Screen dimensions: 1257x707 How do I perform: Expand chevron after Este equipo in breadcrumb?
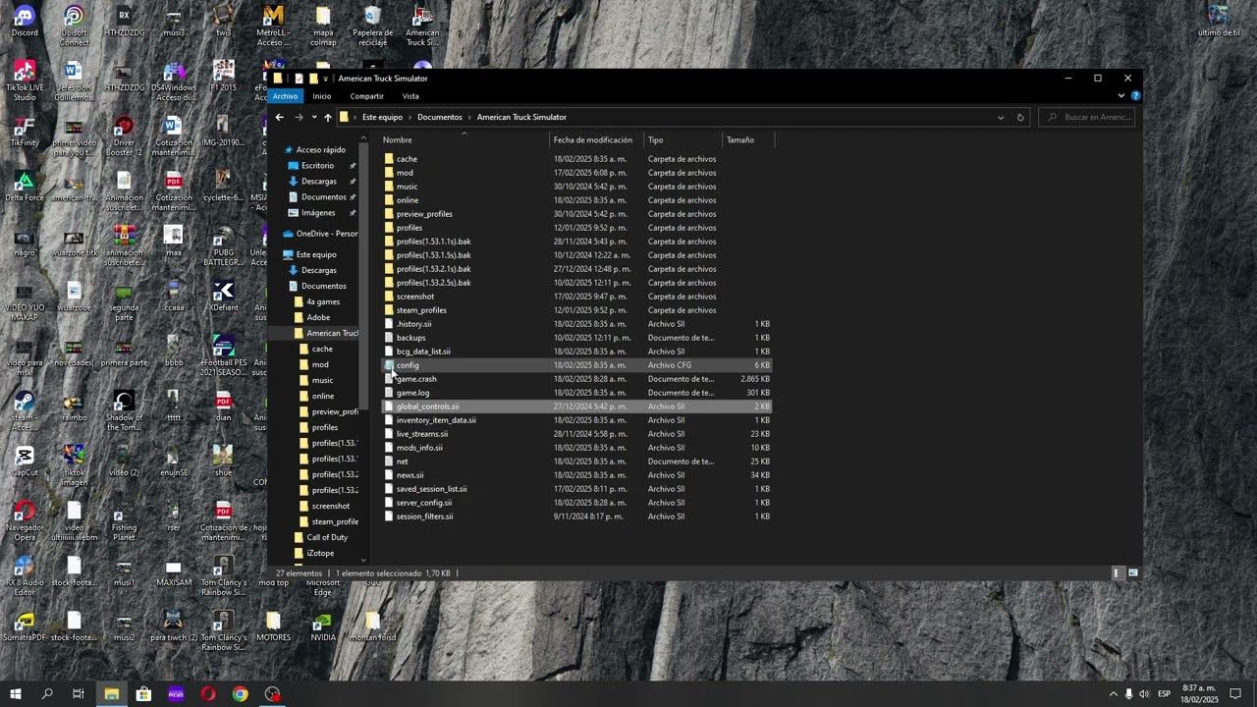click(x=410, y=117)
